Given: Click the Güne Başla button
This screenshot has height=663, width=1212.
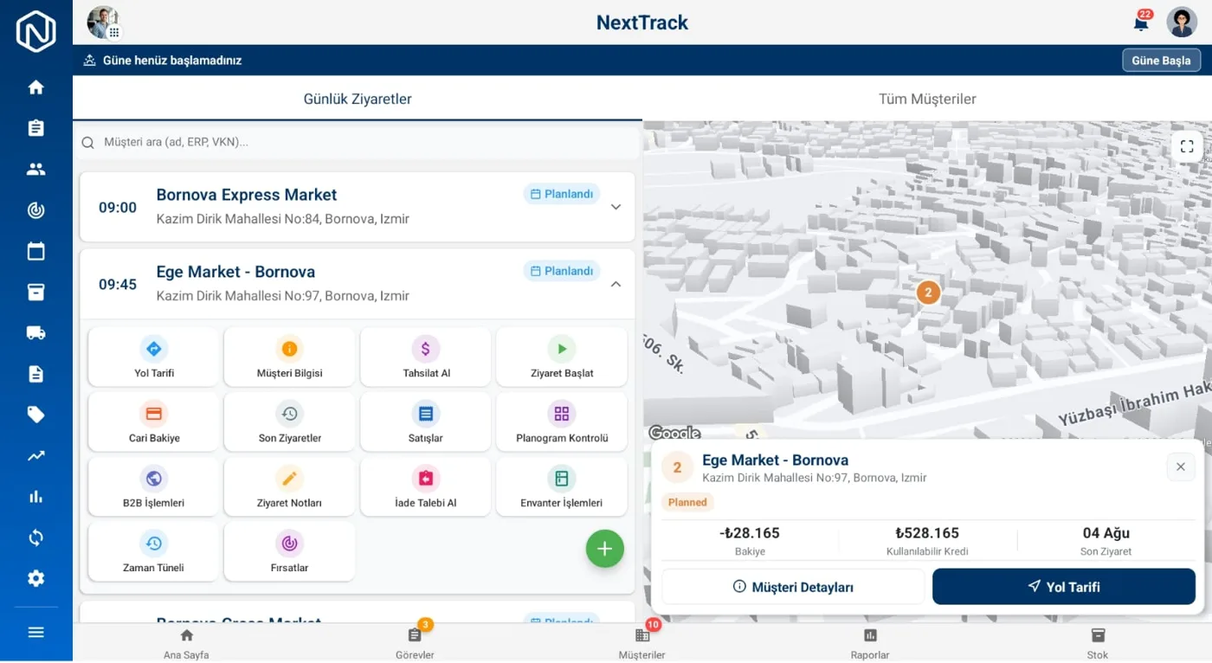Looking at the screenshot, I should pyautogui.click(x=1162, y=61).
